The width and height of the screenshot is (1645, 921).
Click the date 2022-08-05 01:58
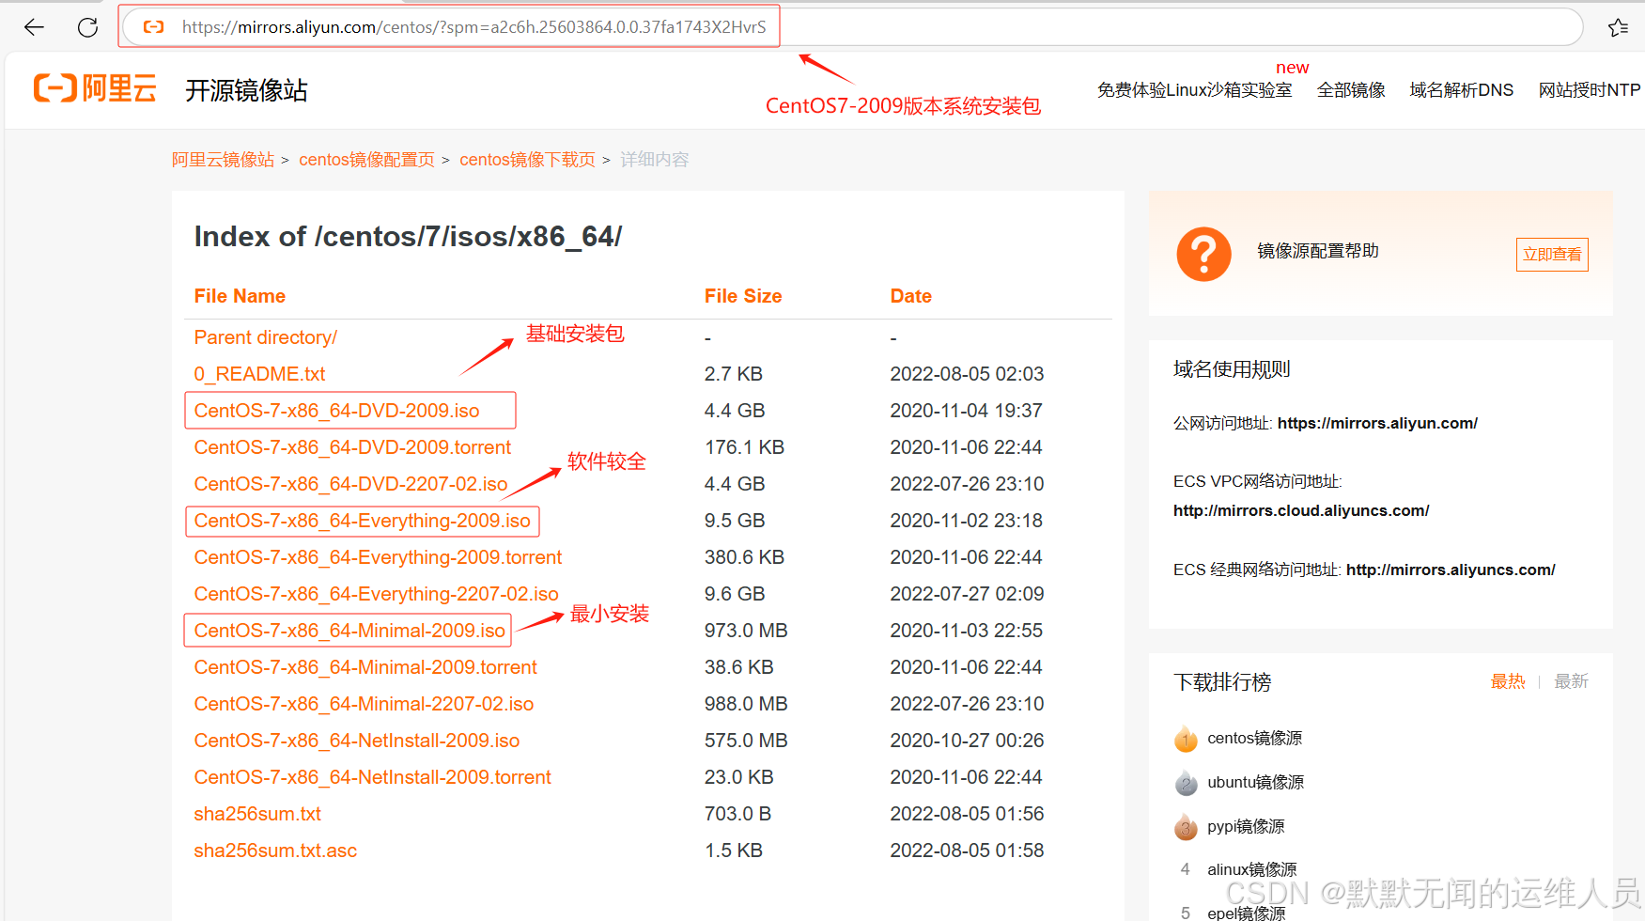coord(967,851)
